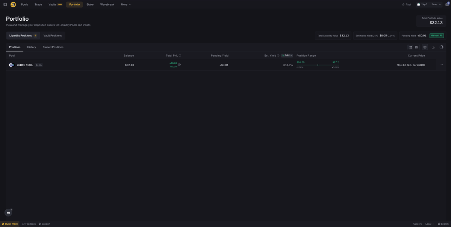Expand the More menu

pos(126,5)
